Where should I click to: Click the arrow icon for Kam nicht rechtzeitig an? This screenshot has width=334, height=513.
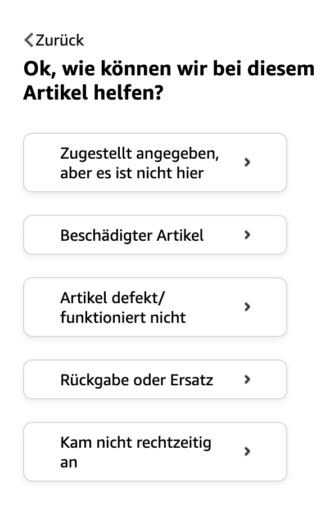(247, 452)
